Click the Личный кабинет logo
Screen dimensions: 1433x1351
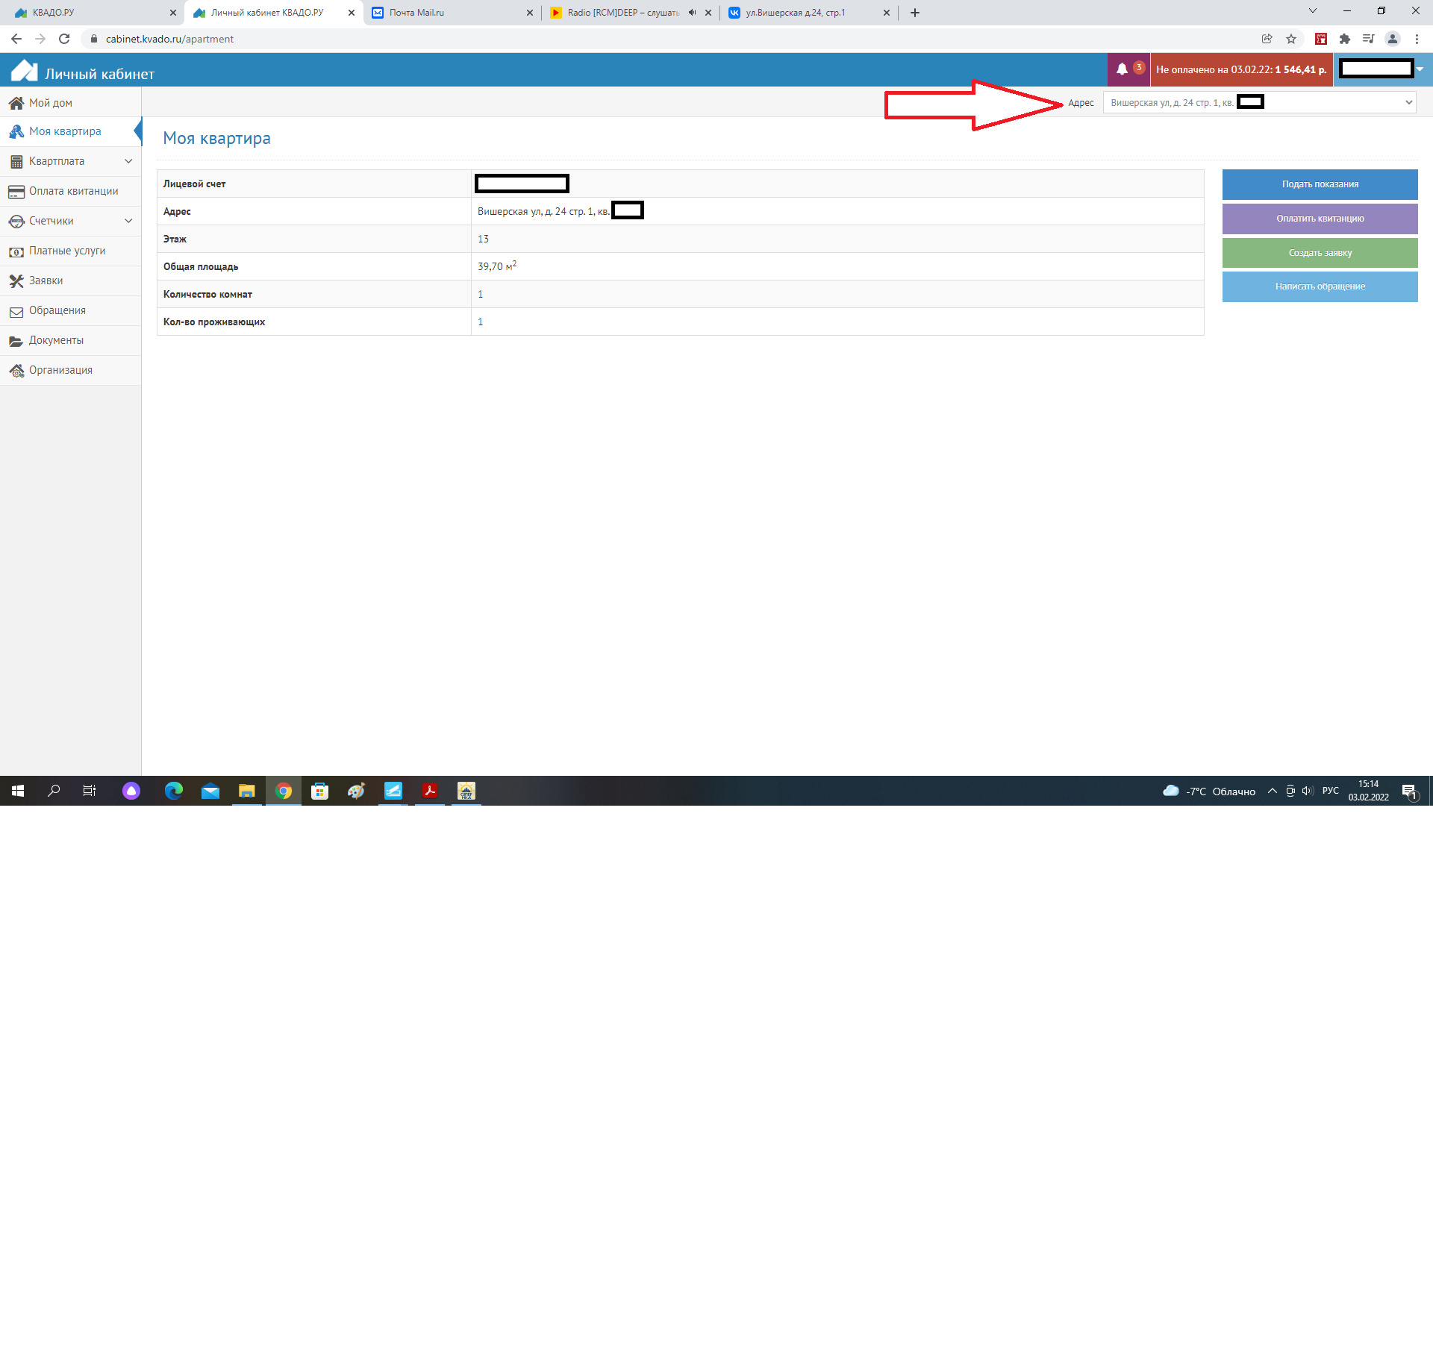[82, 72]
